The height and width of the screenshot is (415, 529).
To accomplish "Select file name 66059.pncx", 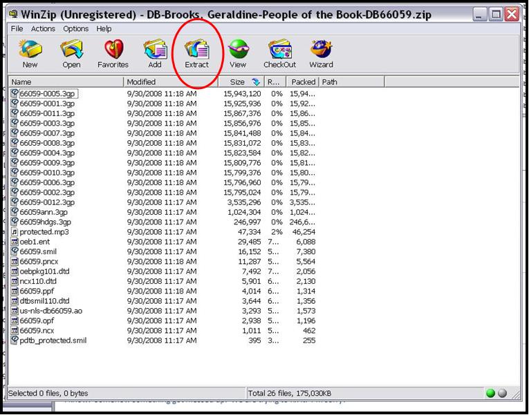I will [x=39, y=262].
